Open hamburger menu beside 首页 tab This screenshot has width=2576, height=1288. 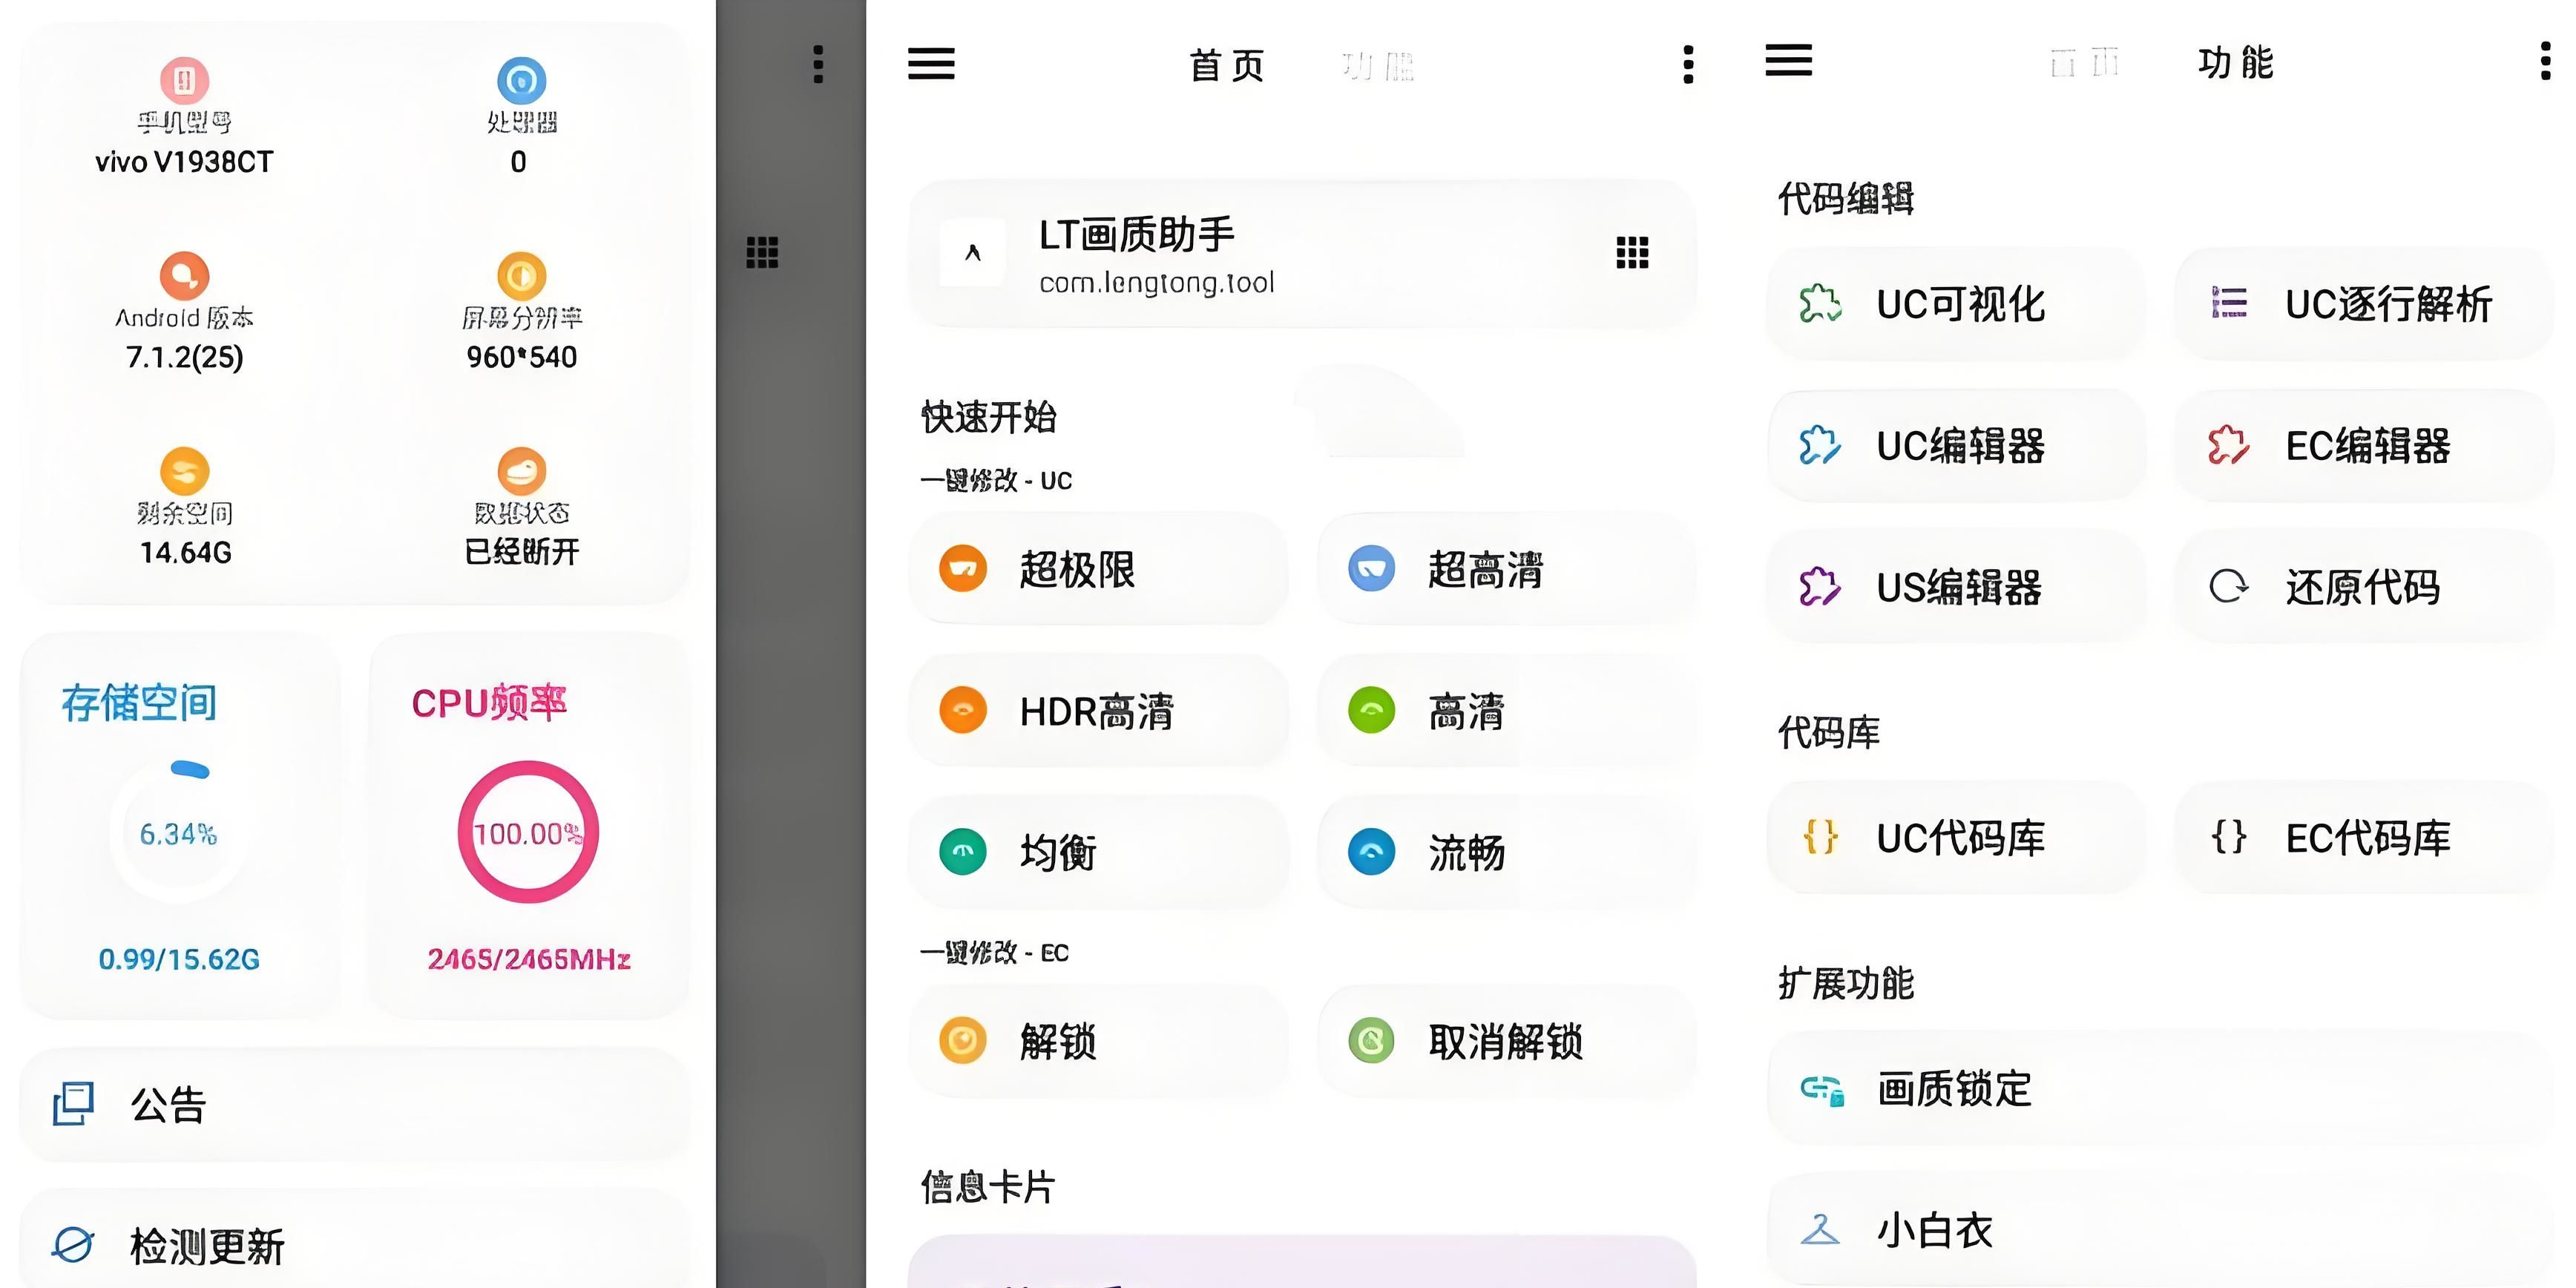pos(931,63)
